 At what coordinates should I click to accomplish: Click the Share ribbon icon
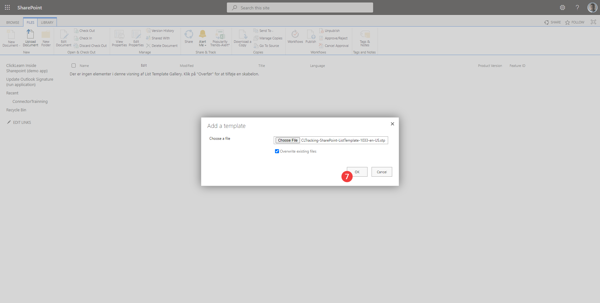(x=189, y=37)
